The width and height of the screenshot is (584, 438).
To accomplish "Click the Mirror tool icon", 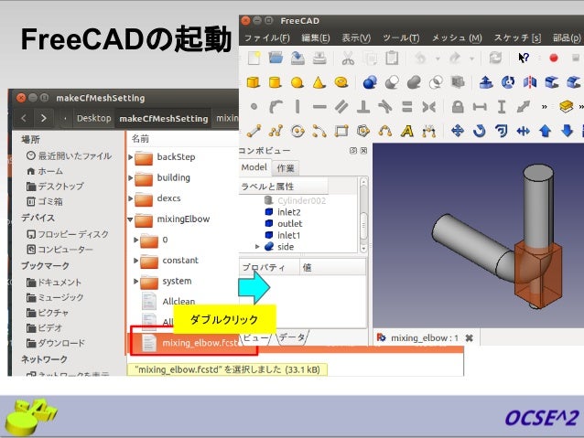I will 530,82.
